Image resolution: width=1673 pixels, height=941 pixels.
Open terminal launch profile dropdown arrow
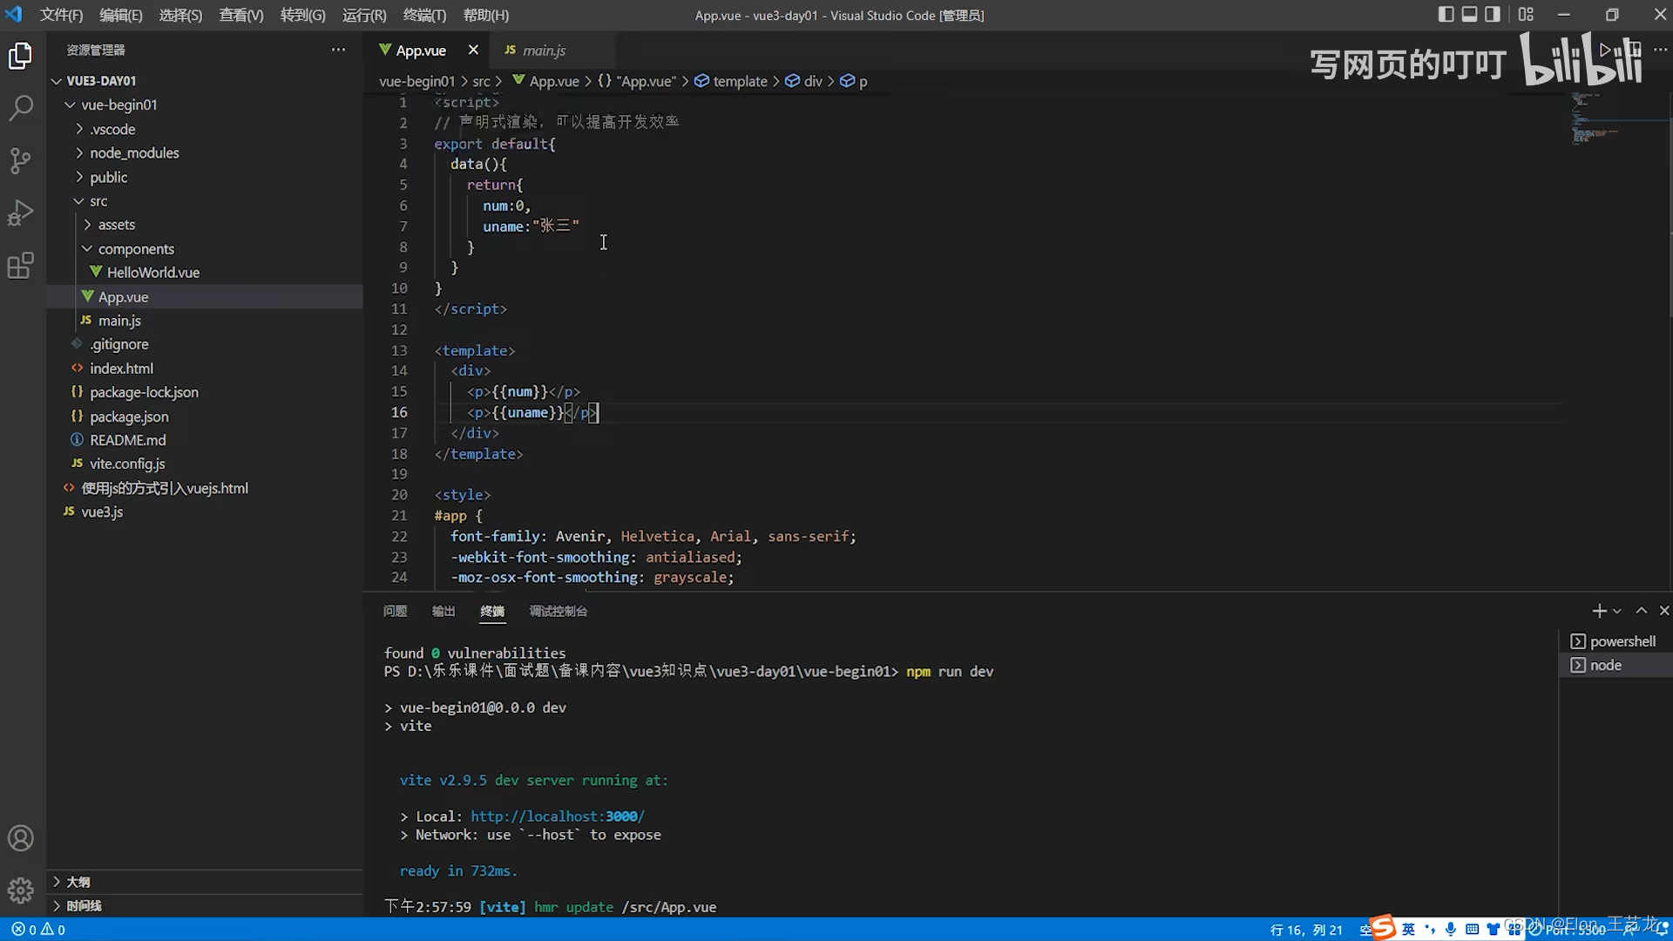coord(1617,611)
